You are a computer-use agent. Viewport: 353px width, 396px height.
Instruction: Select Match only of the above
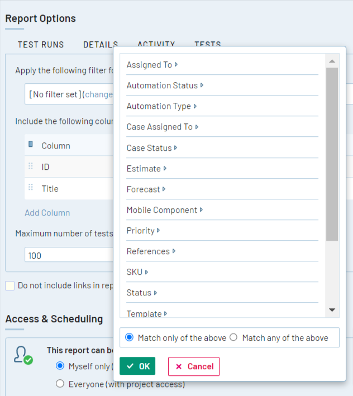tap(130, 337)
